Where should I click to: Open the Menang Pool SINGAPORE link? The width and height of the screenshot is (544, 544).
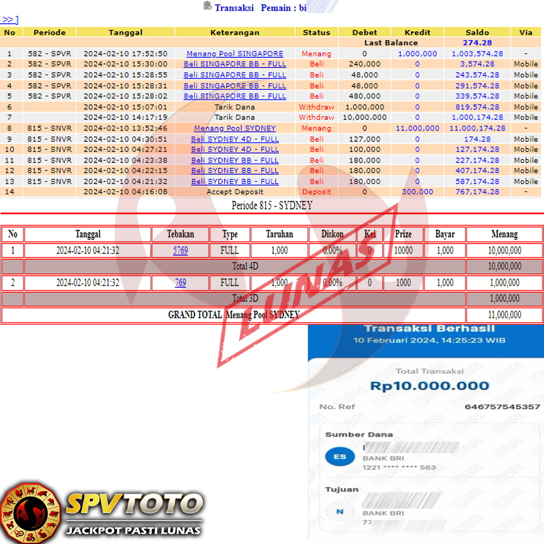pos(234,54)
